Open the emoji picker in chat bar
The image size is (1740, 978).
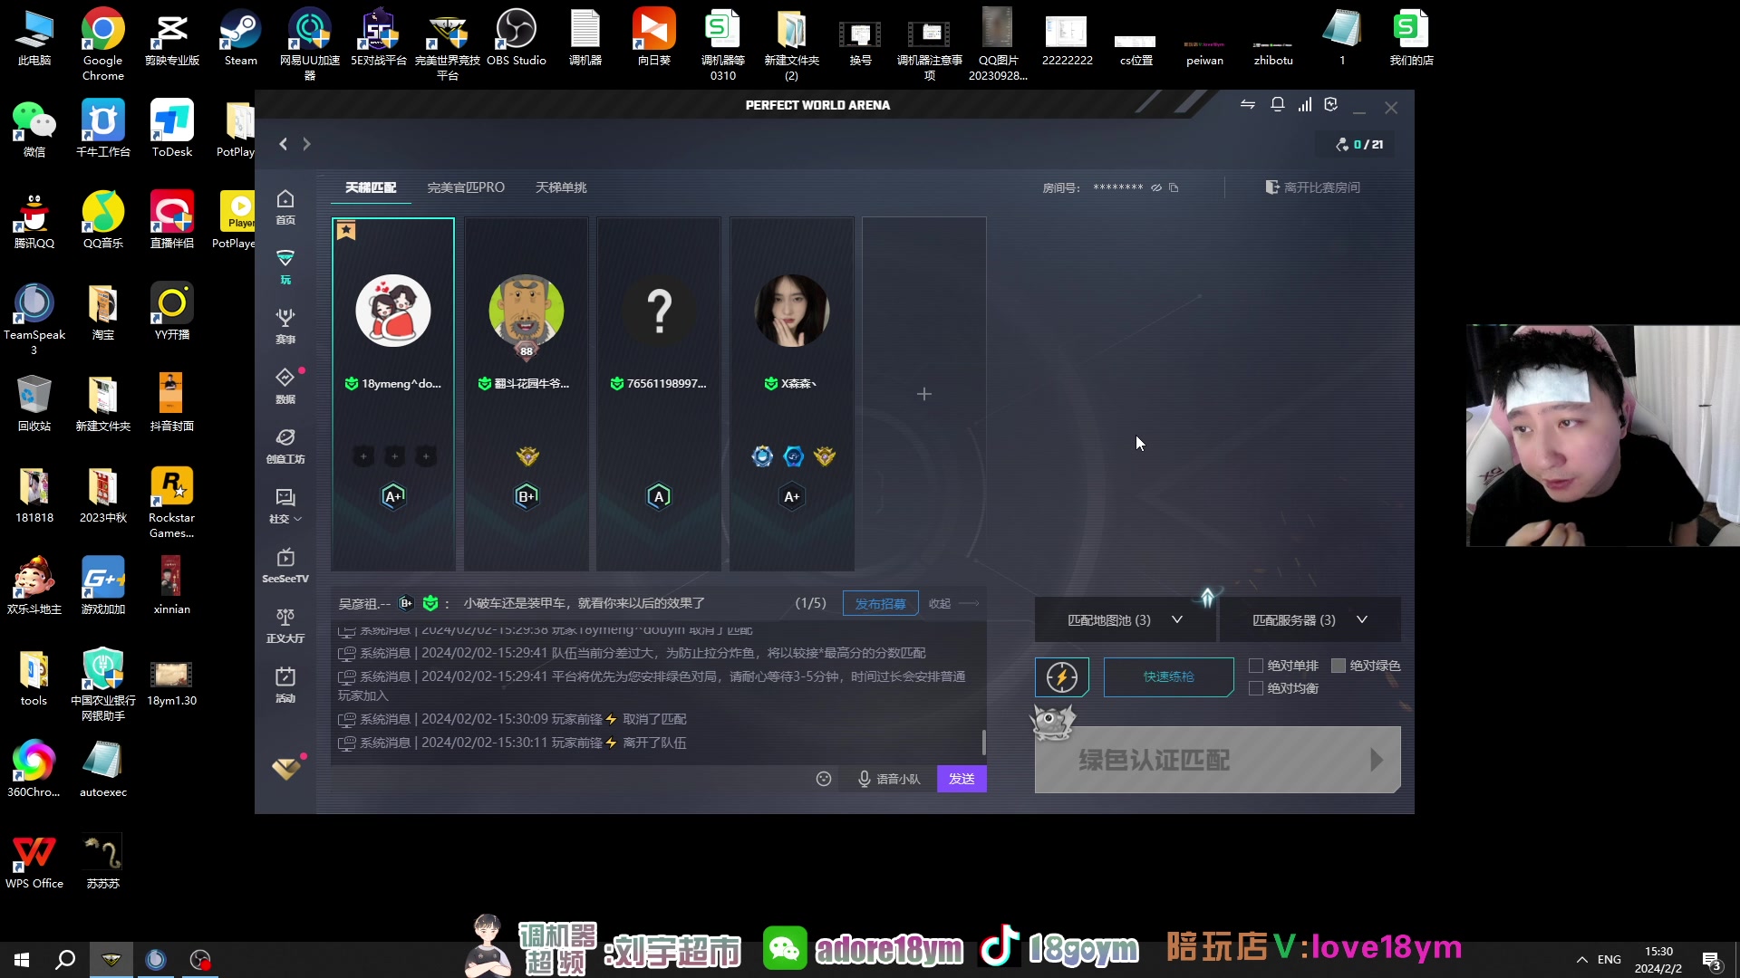tap(824, 779)
